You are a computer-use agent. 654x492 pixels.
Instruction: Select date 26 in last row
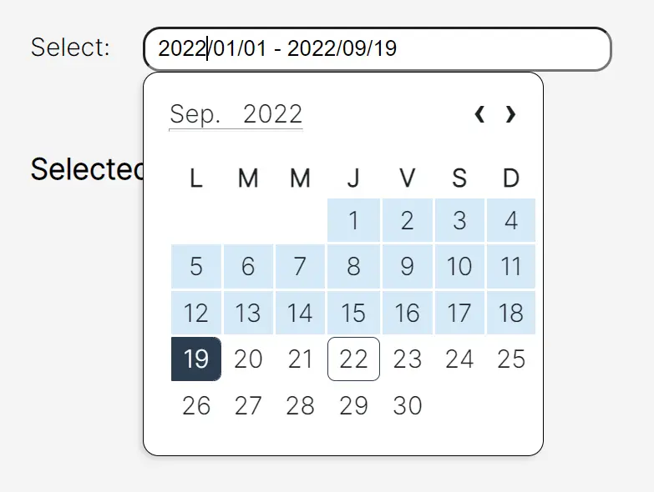[x=196, y=405]
